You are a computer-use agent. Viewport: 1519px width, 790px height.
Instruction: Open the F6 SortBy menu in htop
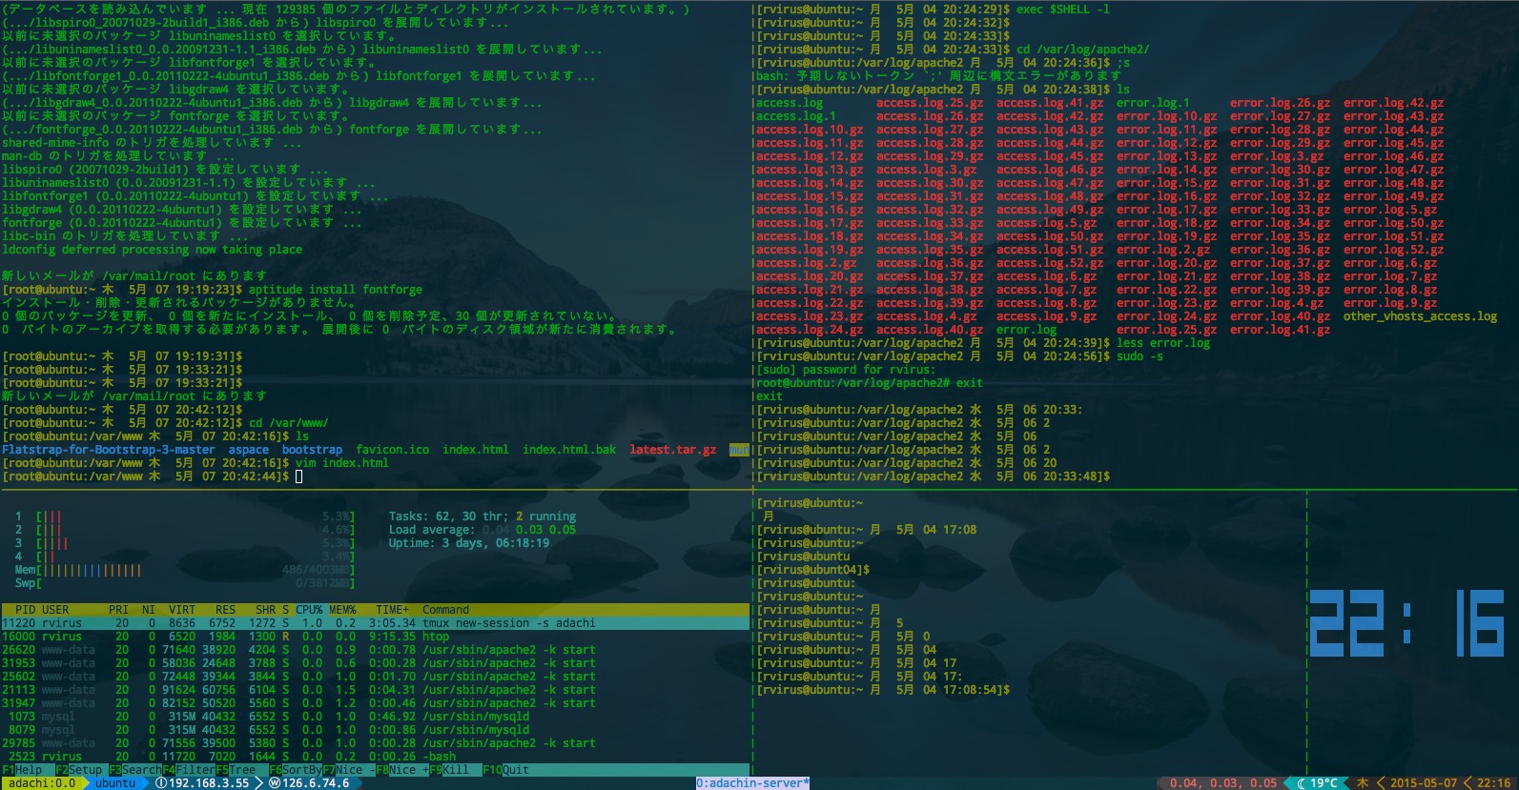294,770
